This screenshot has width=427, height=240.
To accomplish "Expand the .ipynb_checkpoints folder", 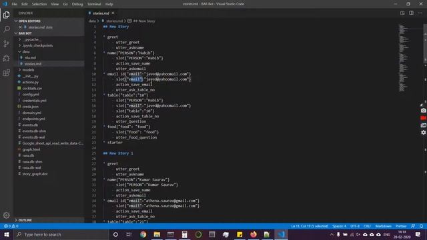I will click(37, 45).
